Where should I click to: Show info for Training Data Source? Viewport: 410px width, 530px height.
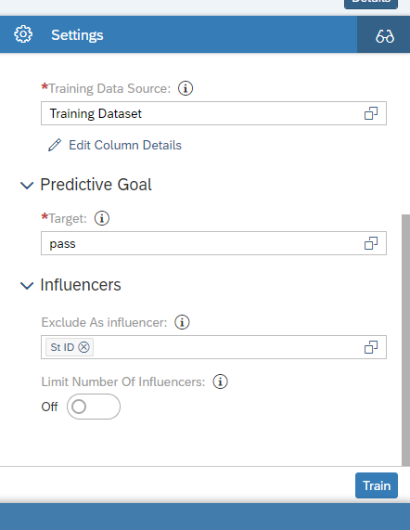tap(186, 88)
